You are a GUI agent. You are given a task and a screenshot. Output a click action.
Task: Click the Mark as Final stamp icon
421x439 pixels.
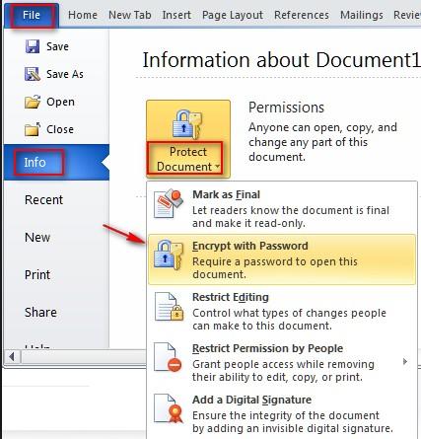pyautogui.click(x=169, y=203)
